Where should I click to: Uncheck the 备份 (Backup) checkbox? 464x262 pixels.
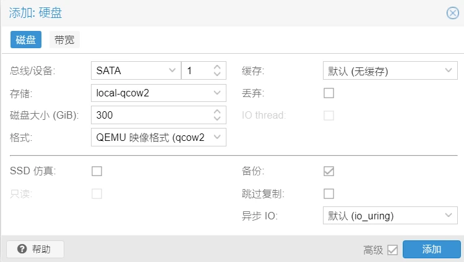point(329,171)
